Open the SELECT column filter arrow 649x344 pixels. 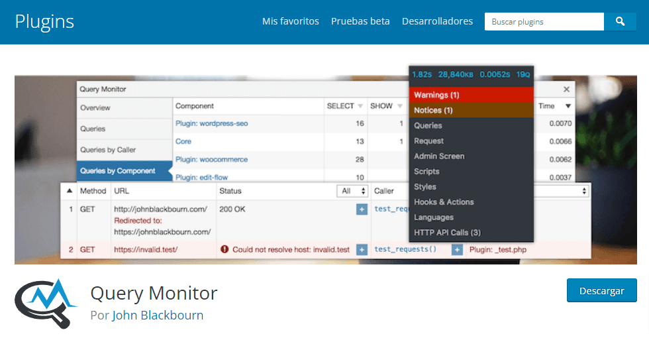(360, 106)
